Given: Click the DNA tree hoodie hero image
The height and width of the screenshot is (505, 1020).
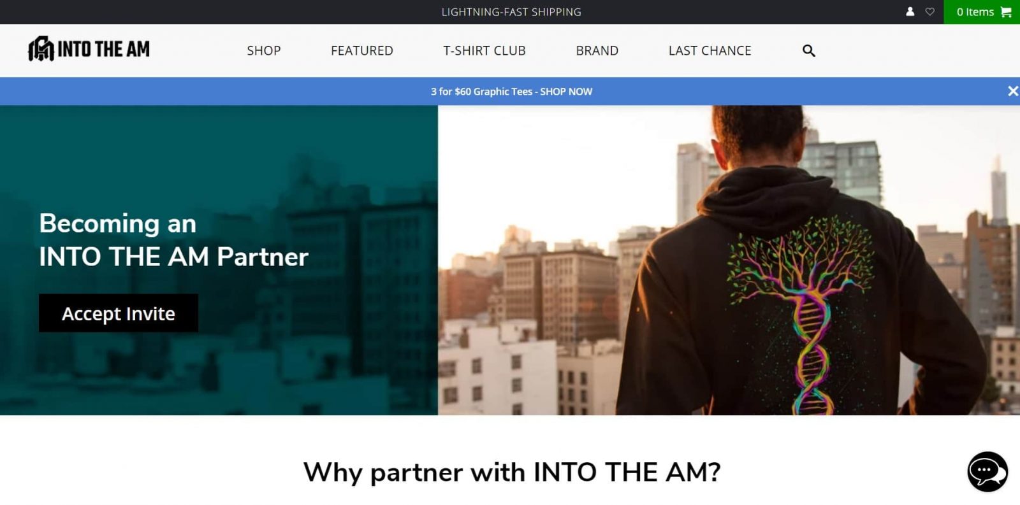Looking at the screenshot, I should (x=729, y=260).
